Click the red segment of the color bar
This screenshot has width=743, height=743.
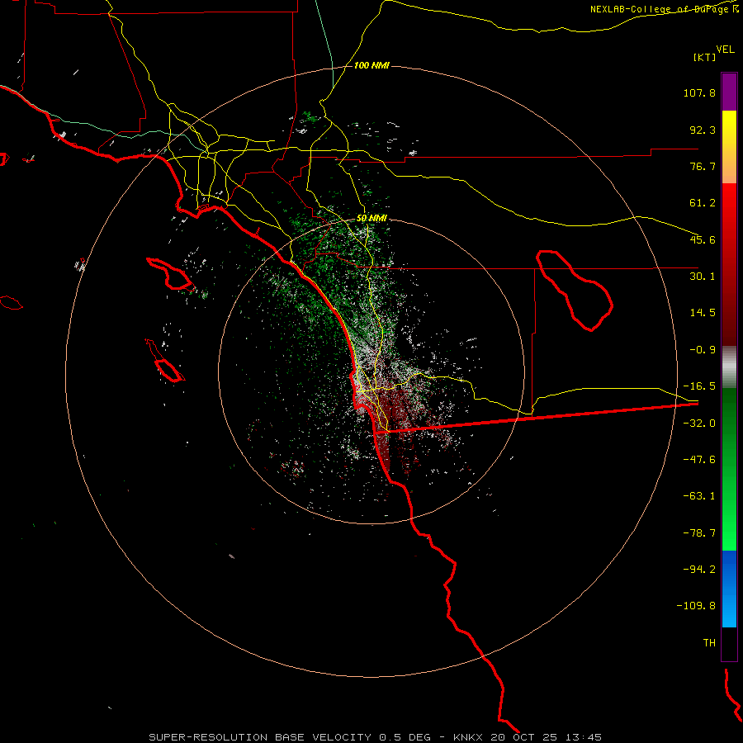coord(729,264)
